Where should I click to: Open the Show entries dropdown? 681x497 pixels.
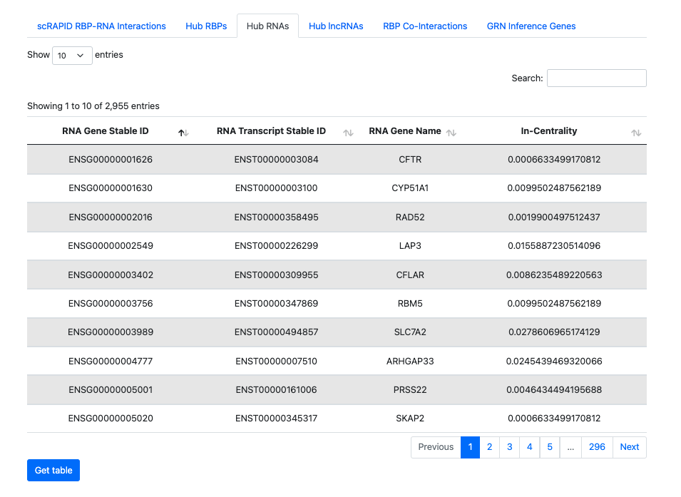tap(72, 56)
